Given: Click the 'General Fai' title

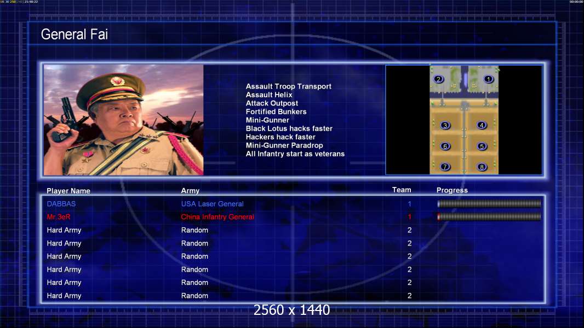Looking at the screenshot, I should click(74, 34).
